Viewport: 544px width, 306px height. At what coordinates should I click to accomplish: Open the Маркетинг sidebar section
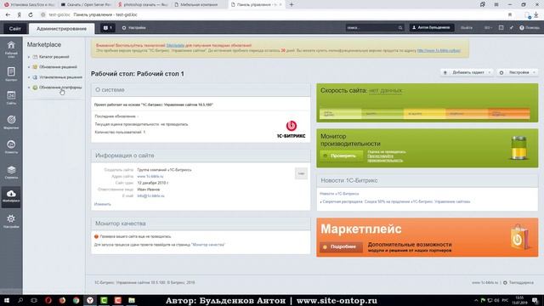coord(11,122)
